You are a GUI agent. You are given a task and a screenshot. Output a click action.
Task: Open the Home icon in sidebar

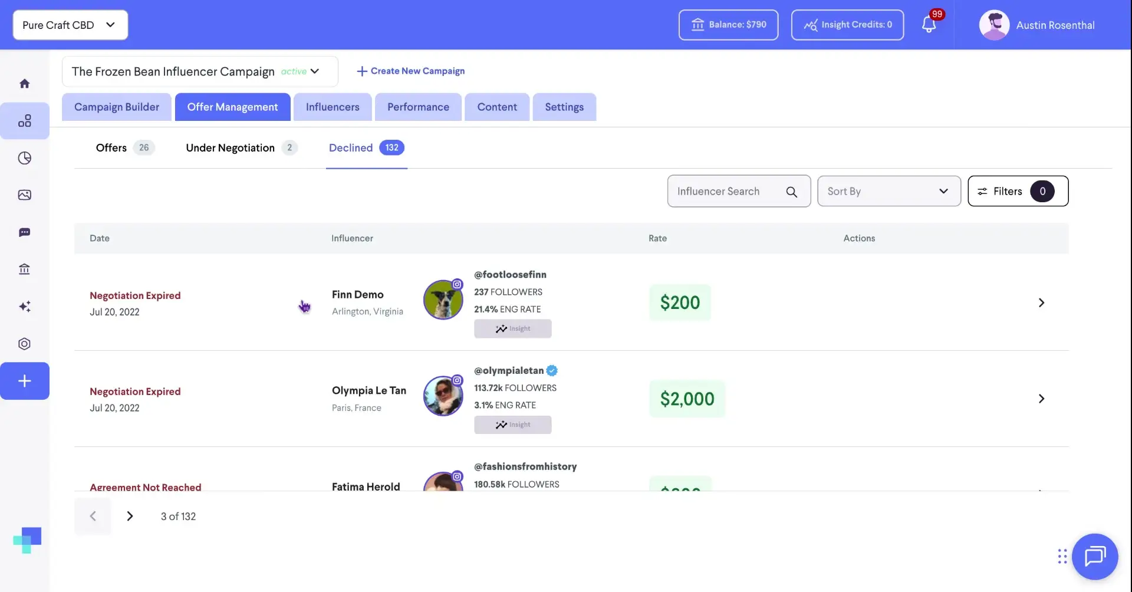click(25, 83)
